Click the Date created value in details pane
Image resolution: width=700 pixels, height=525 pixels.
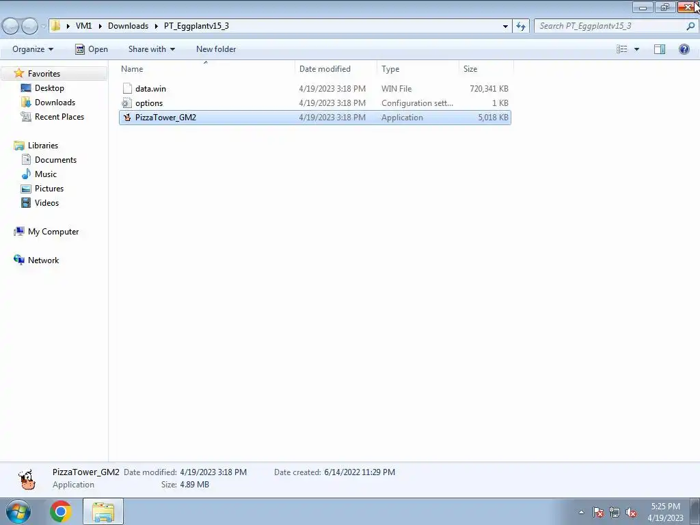tap(360, 472)
